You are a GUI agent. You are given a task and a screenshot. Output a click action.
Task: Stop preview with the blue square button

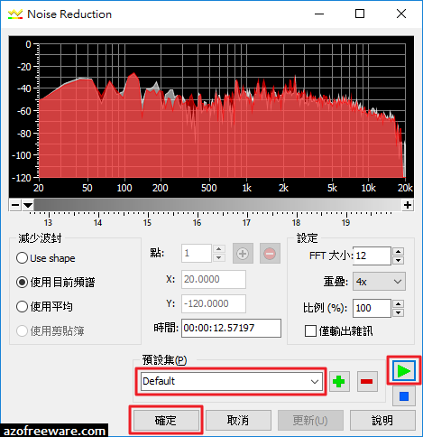[404, 396]
